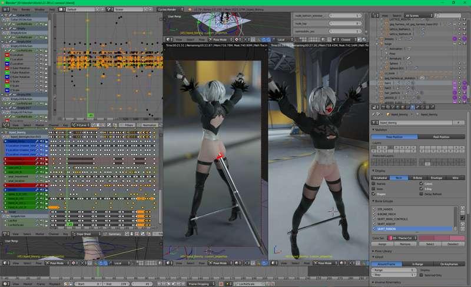Click the move bone group up icon
Image resolution: width=471 pixels, height=287 pixels.
point(463,224)
